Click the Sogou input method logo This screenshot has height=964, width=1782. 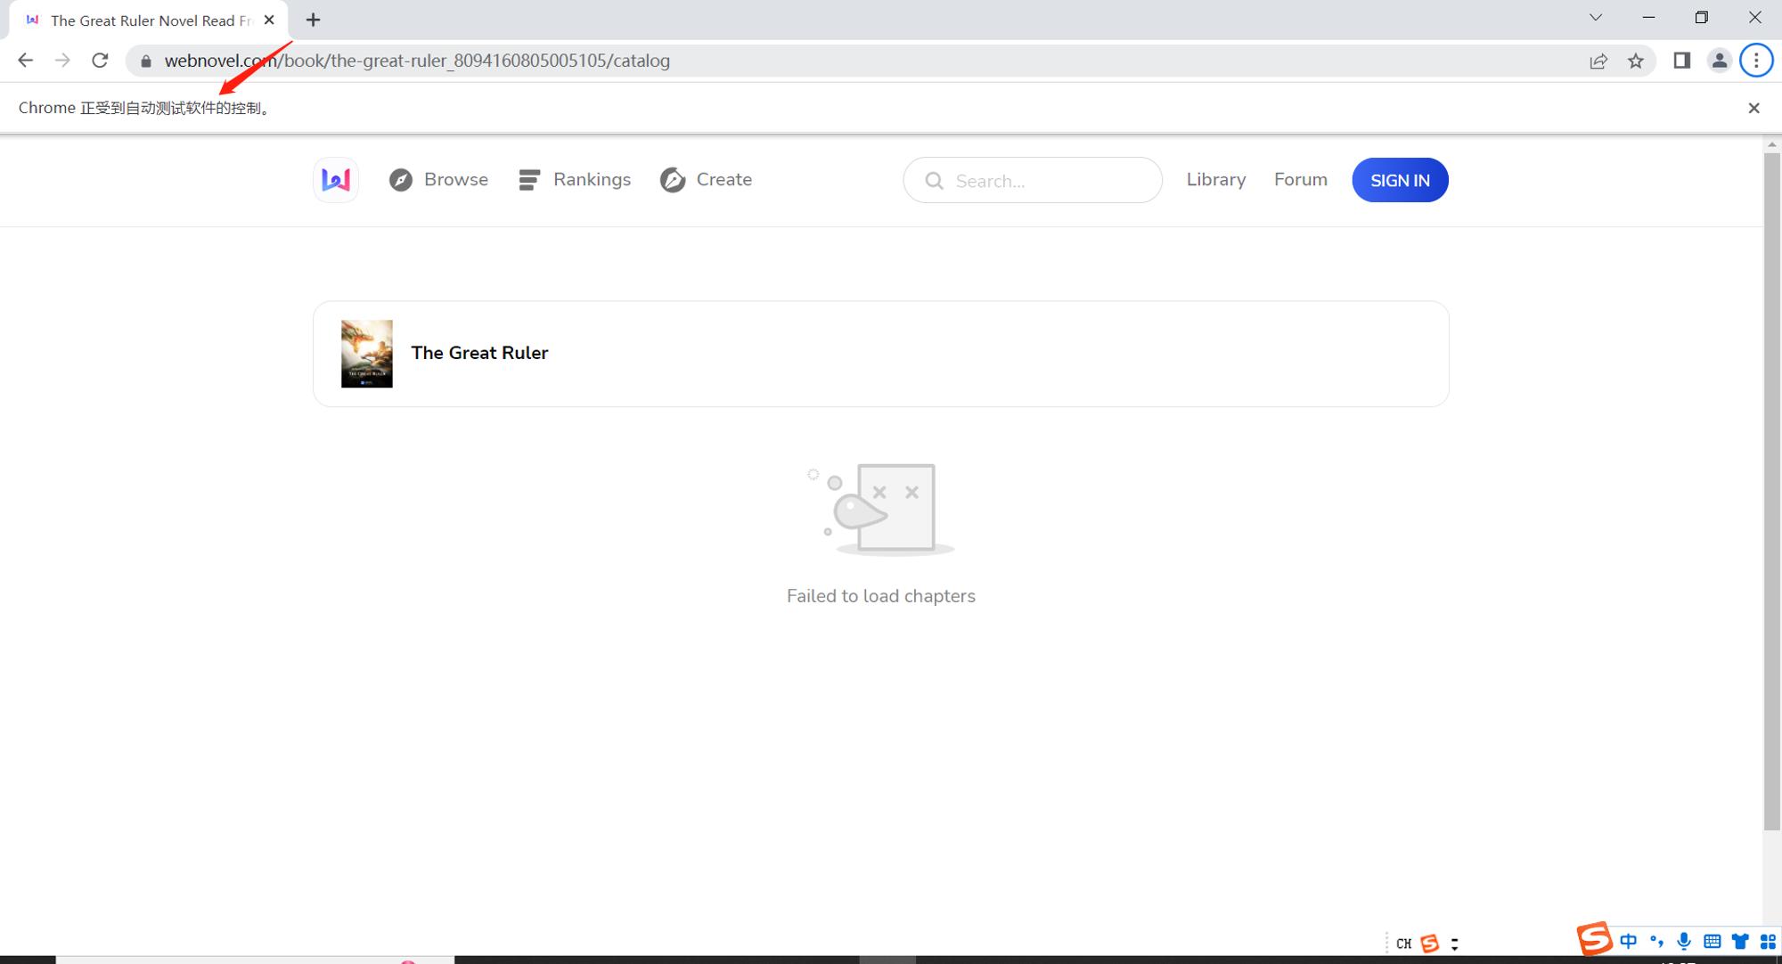click(x=1594, y=939)
